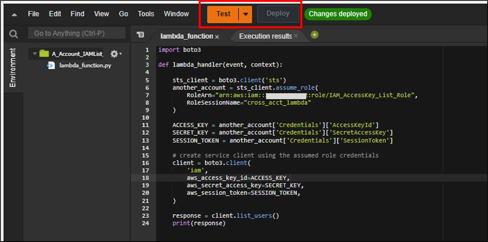
Task: Click the orange Test button
Action: [x=223, y=14]
